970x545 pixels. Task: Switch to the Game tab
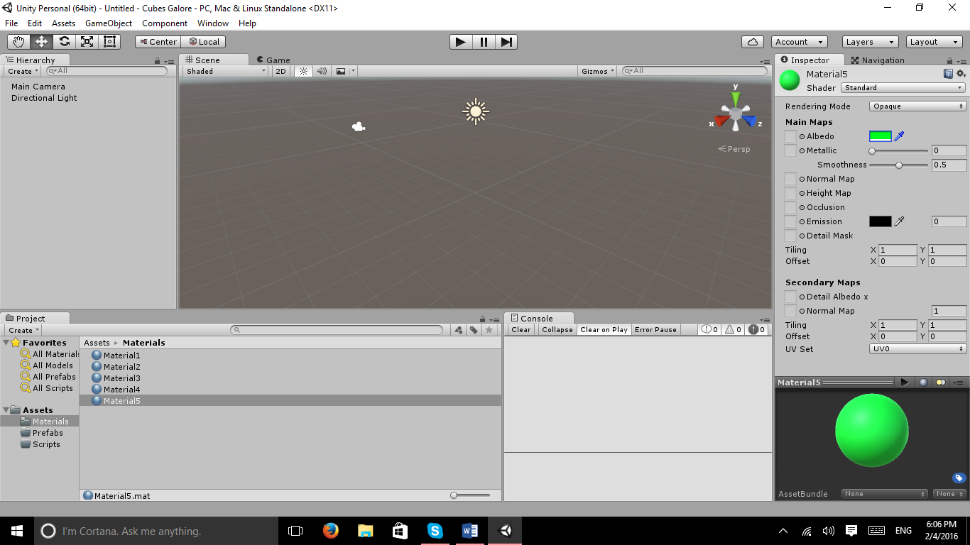[273, 60]
